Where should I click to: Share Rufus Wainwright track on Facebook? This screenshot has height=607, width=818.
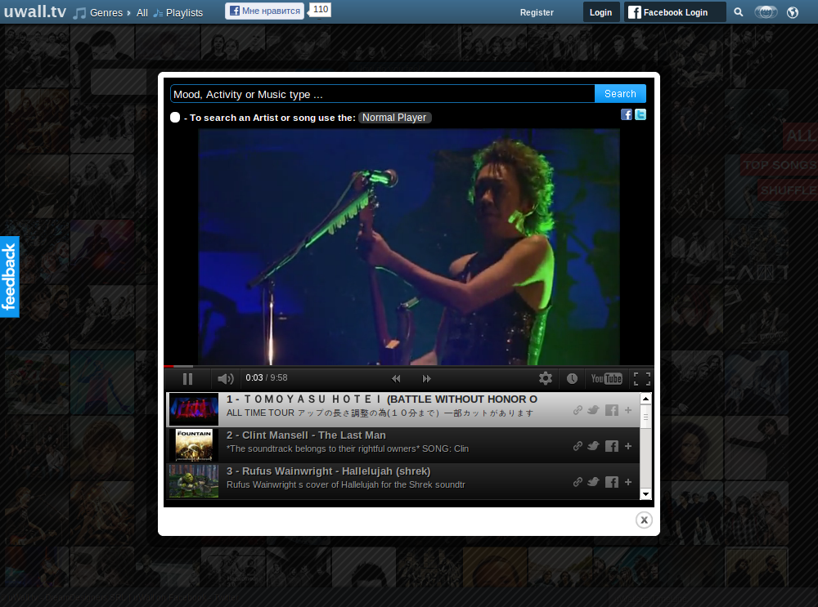click(x=611, y=482)
